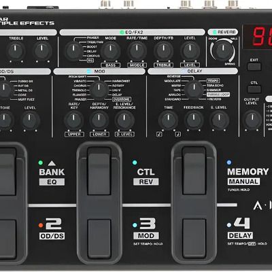Viewport: 272px width, 272px height.
Task: Turn the REVERB type knob
Action: [x=222, y=50]
